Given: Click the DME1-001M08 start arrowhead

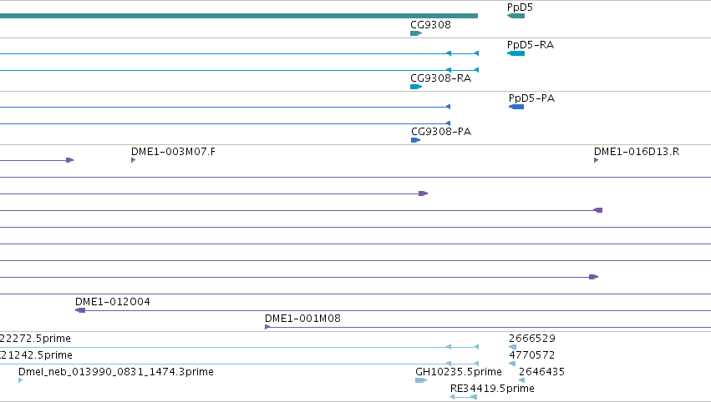Looking at the screenshot, I should coord(267,327).
